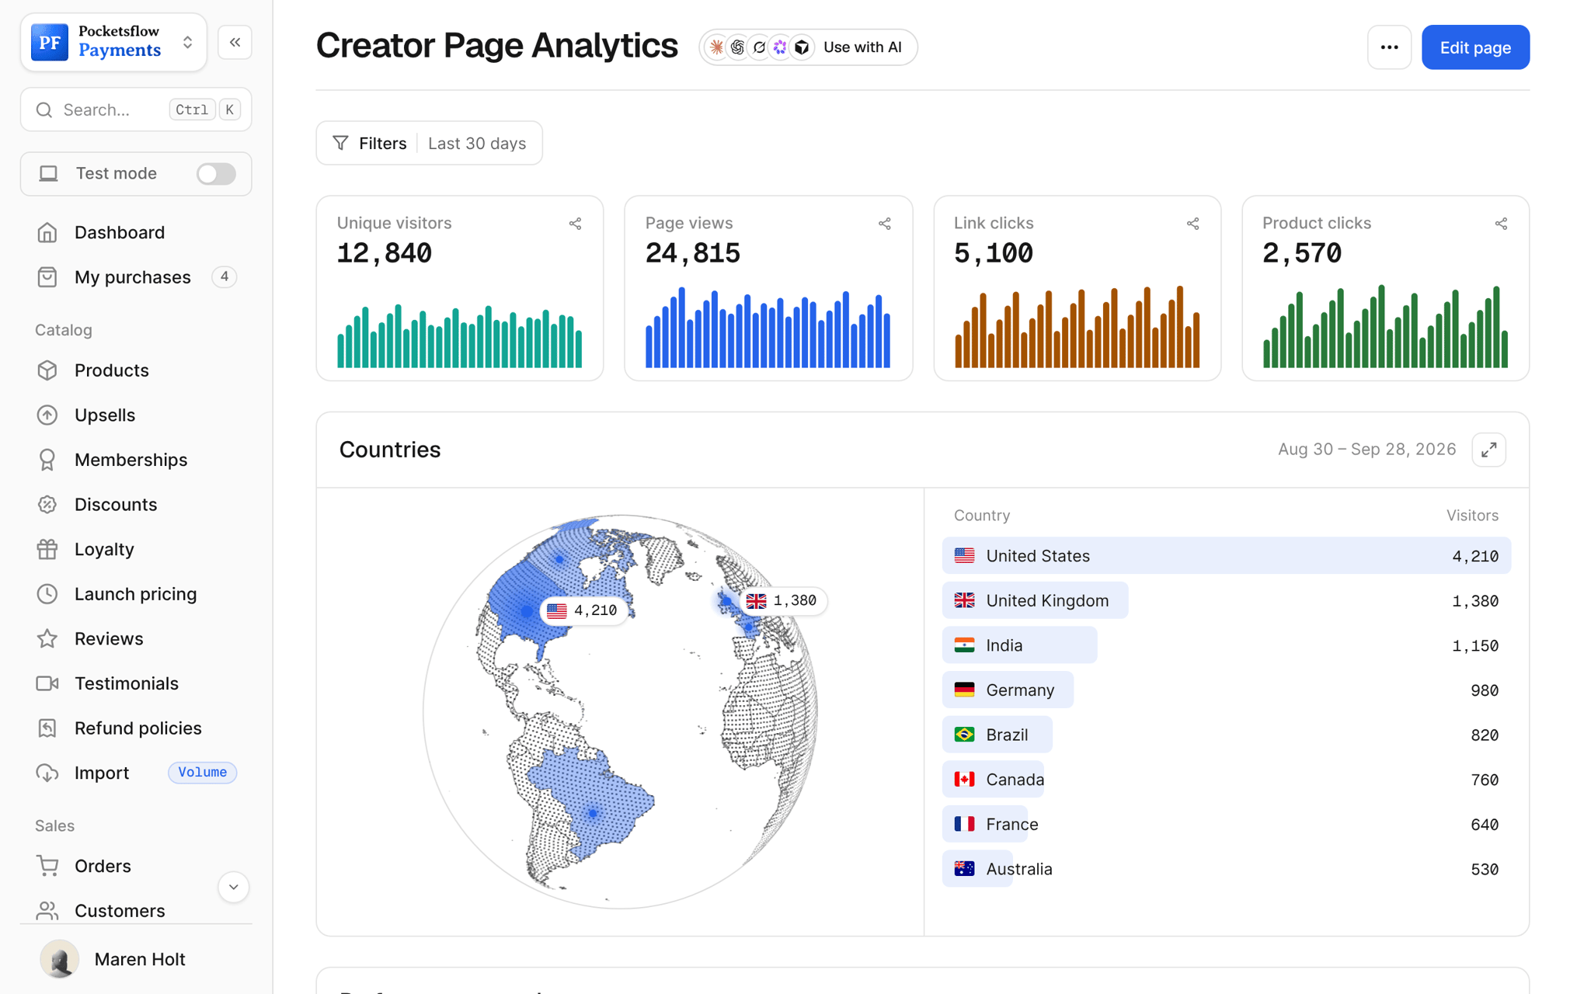Screen dimensions: 1591x994
Task: Select the Germany row
Action: (1226, 690)
